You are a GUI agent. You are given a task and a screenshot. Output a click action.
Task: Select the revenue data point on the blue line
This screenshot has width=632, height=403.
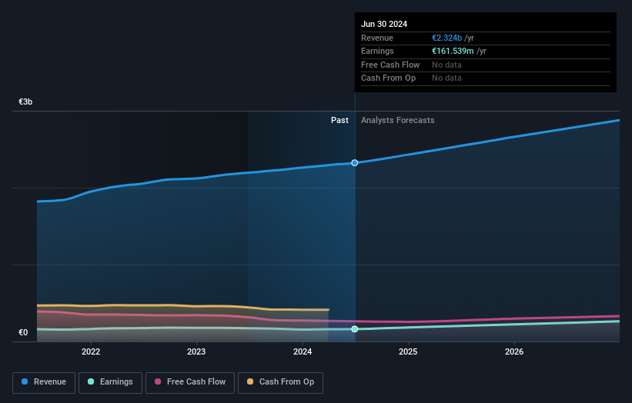coord(355,162)
